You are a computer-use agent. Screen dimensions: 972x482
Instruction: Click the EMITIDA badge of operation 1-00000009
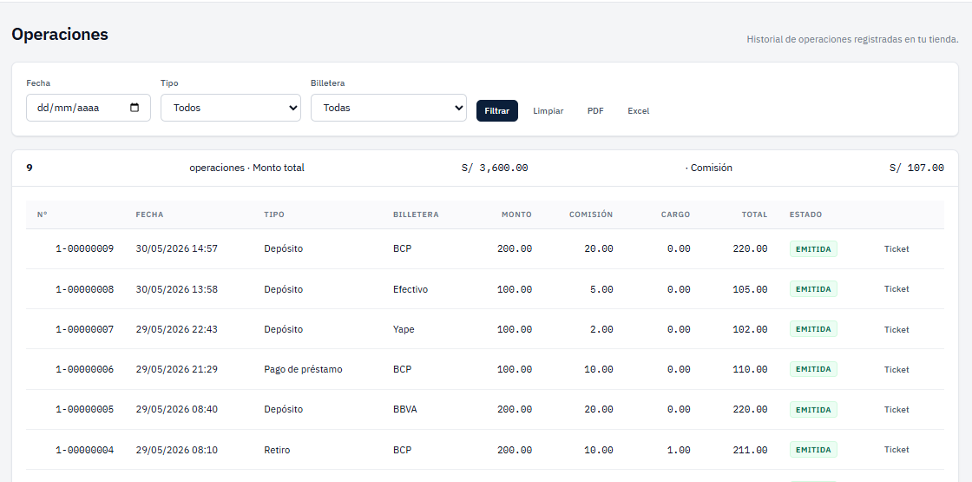813,248
